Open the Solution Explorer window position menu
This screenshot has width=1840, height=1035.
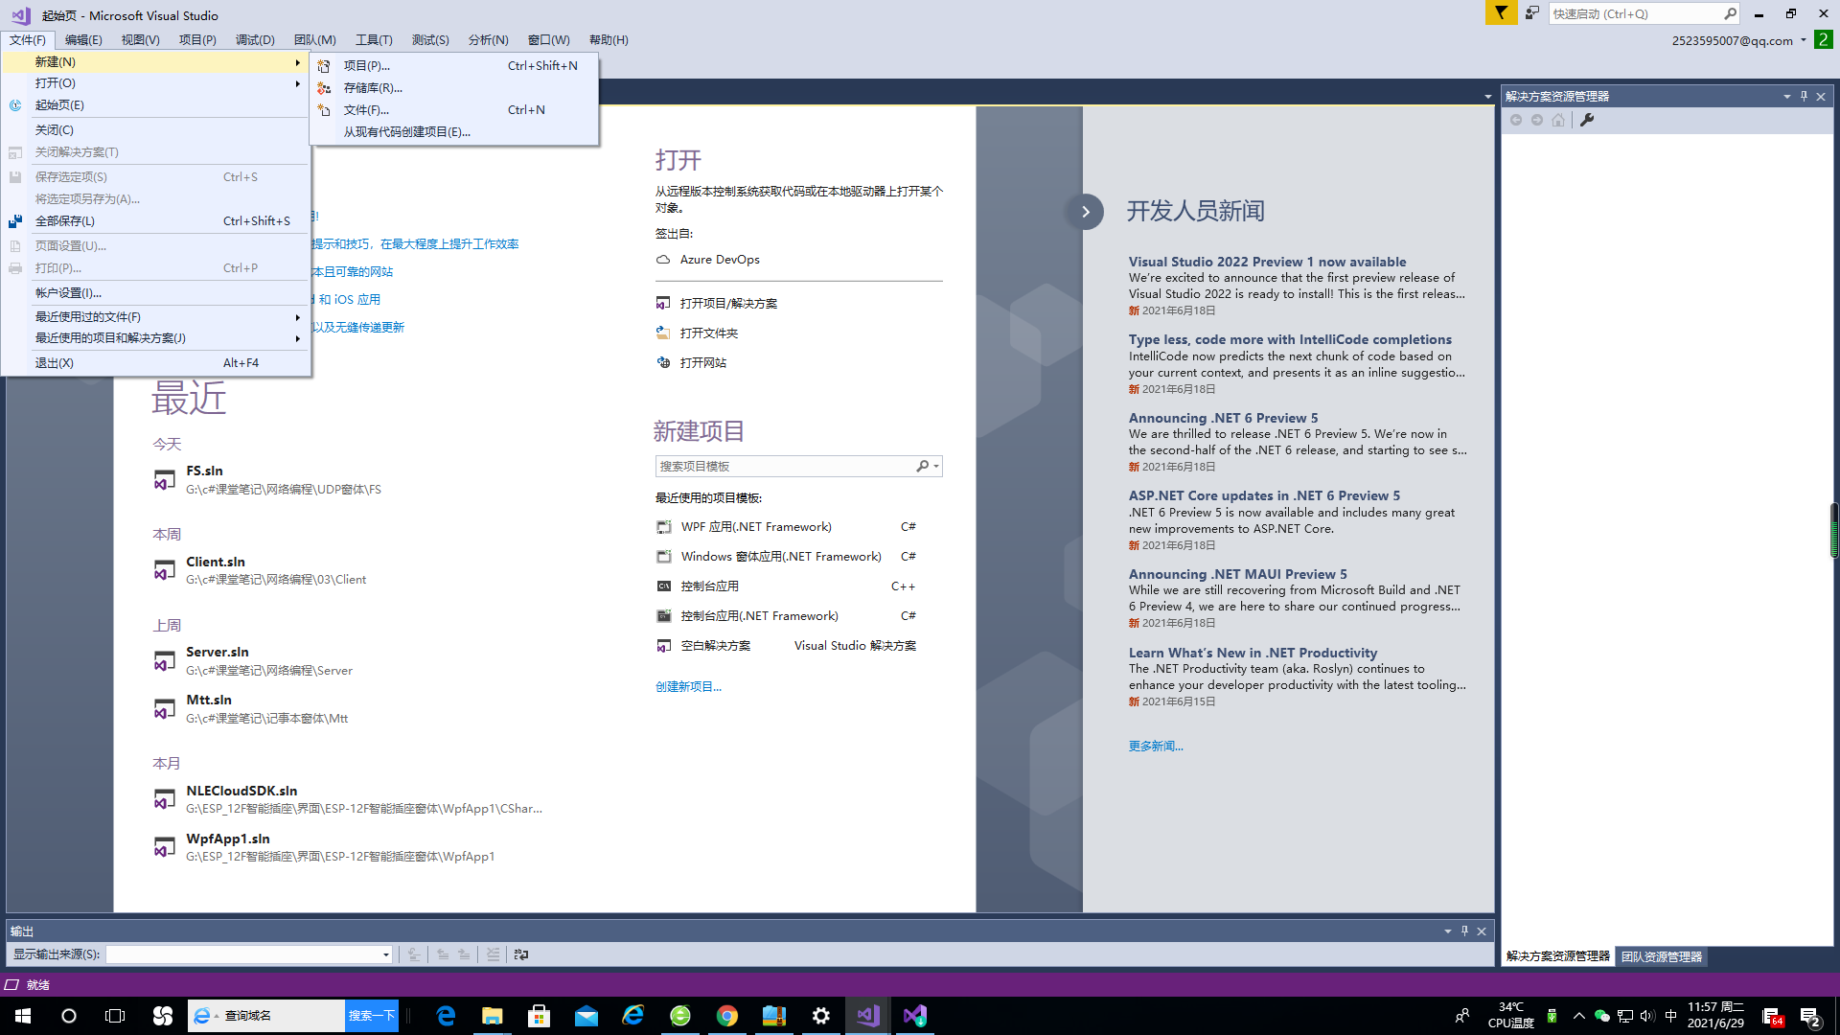(x=1786, y=96)
